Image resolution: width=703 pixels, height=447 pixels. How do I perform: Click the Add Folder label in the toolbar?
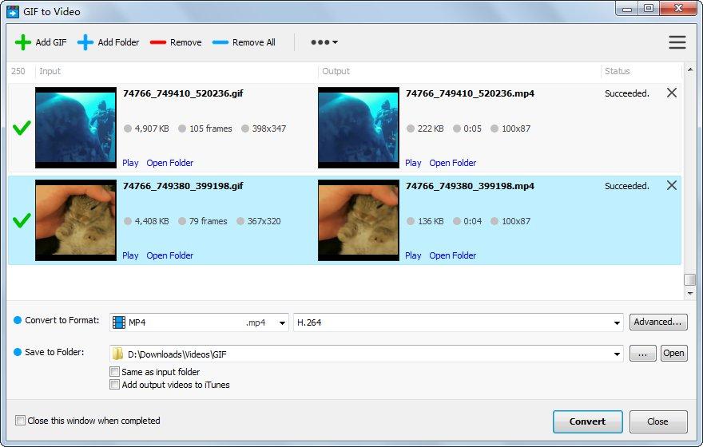coord(118,42)
